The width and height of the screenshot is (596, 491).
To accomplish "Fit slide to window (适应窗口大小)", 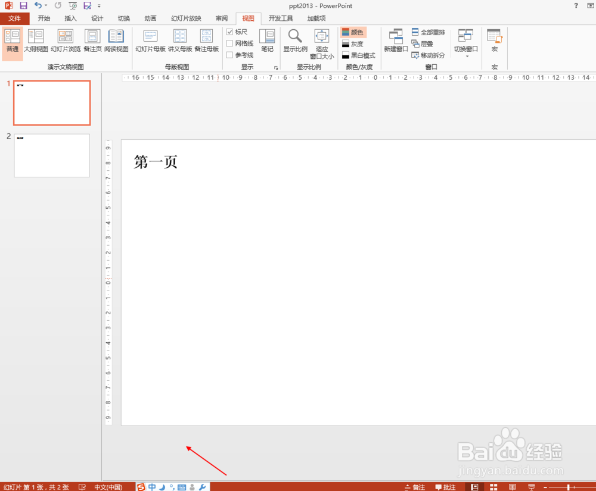I will click(322, 42).
